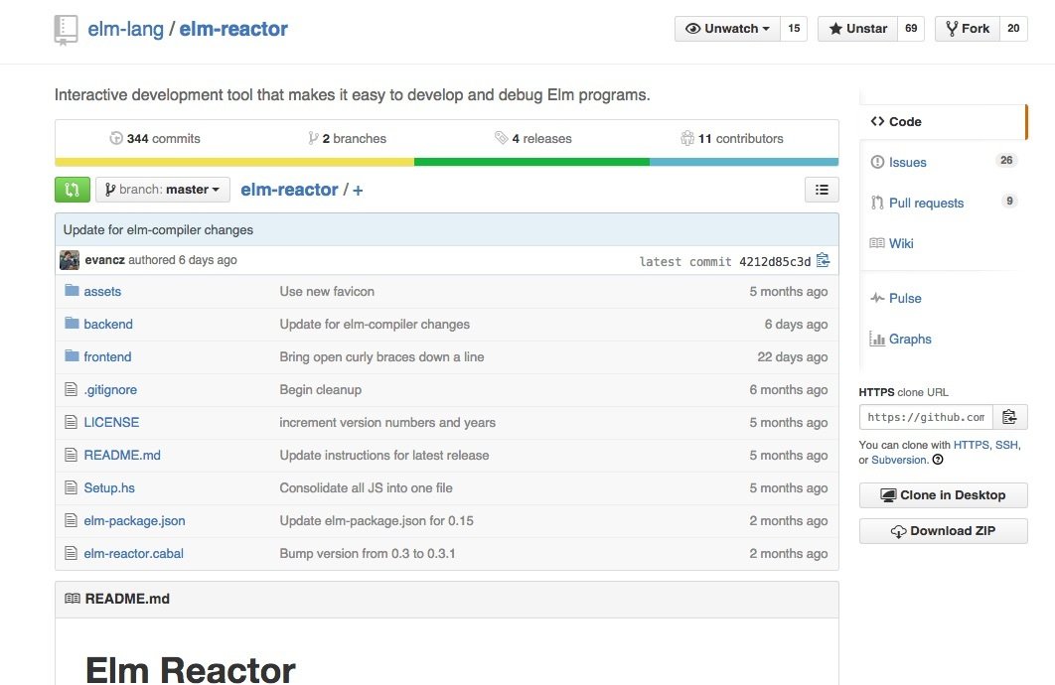Click the yellow language bar segment

coord(234,162)
